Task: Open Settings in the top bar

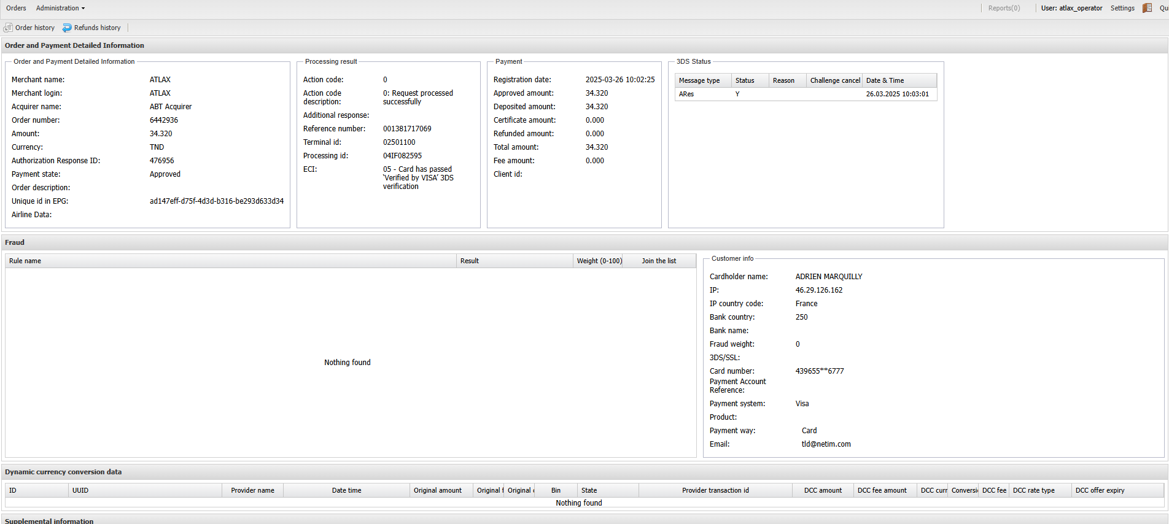Action: point(1122,8)
